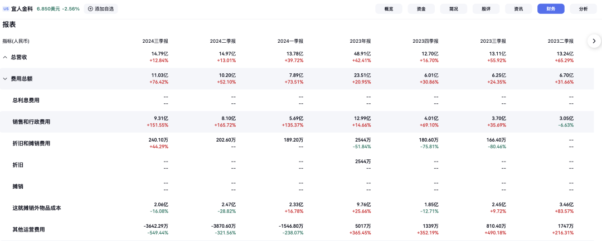Click the 2023年报 column header

pyautogui.click(x=360, y=41)
